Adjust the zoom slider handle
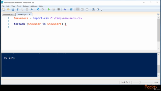The height and width of the screenshot is (91, 161). (140, 82)
